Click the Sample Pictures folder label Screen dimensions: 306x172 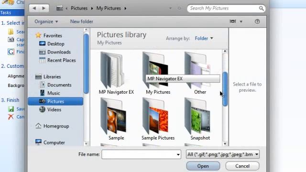point(158,138)
